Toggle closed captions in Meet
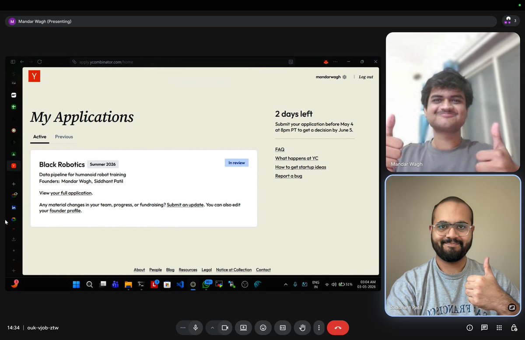This screenshot has height=340, width=525. tap(283, 327)
